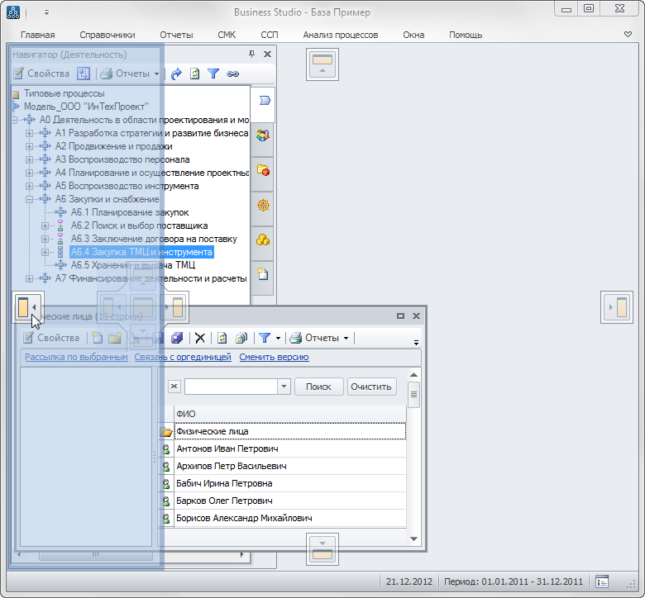Click the Сменить версию link

coord(274,357)
